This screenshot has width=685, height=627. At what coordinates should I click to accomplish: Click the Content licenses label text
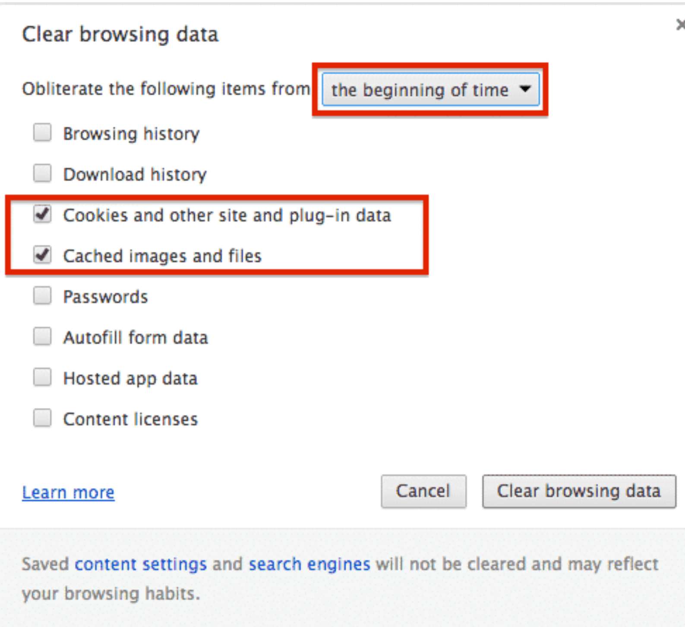[130, 419]
